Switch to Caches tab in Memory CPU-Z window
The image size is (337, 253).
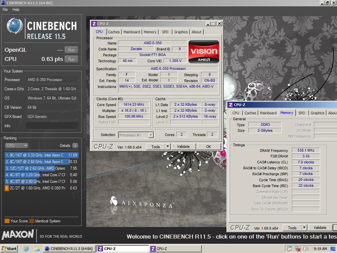click(250, 113)
